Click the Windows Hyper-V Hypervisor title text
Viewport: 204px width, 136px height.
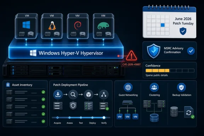click(x=71, y=53)
